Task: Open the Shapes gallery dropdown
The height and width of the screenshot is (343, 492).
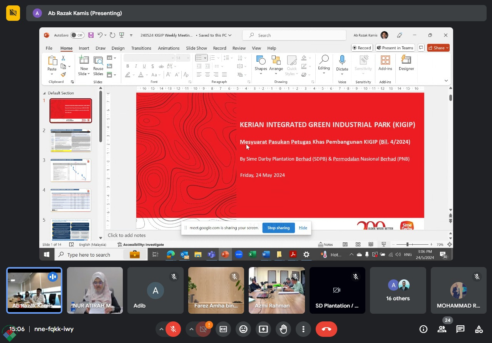Action: pos(261,66)
